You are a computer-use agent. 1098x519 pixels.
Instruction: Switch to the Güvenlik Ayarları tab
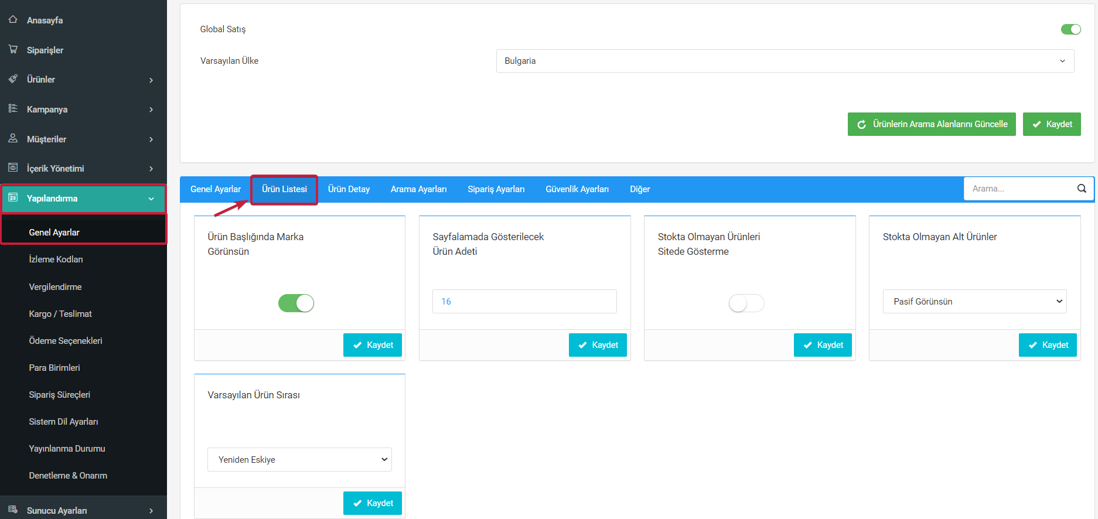pos(577,189)
